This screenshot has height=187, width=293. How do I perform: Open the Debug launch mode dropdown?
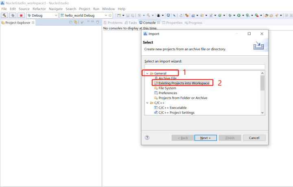55,15
